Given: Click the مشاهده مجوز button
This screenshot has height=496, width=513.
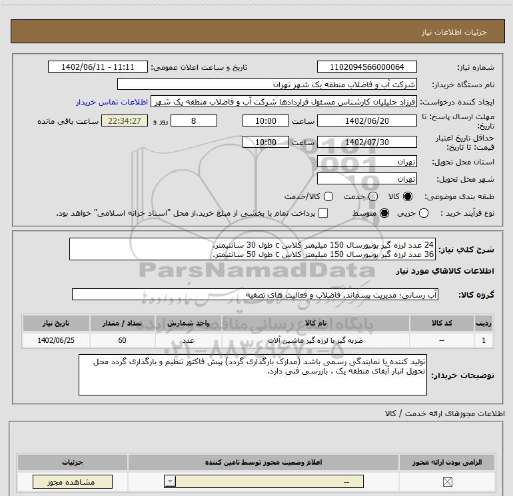Looking at the screenshot, I should pos(73,481).
